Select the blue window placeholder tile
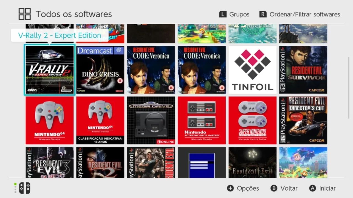353x198 pixels. (x=202, y=163)
